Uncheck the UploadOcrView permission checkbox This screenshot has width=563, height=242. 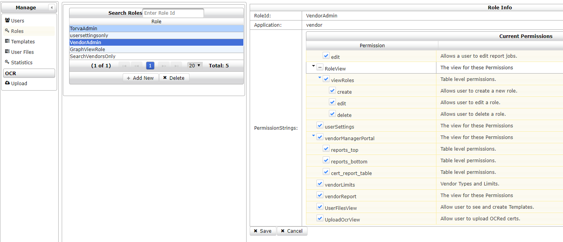pyautogui.click(x=320, y=218)
